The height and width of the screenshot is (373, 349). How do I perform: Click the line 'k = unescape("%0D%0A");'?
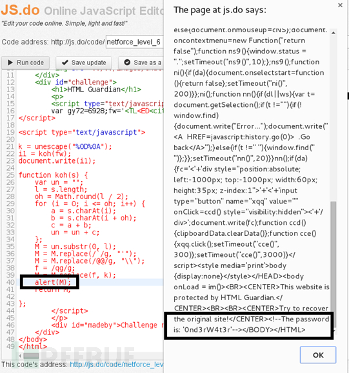click(x=65, y=146)
